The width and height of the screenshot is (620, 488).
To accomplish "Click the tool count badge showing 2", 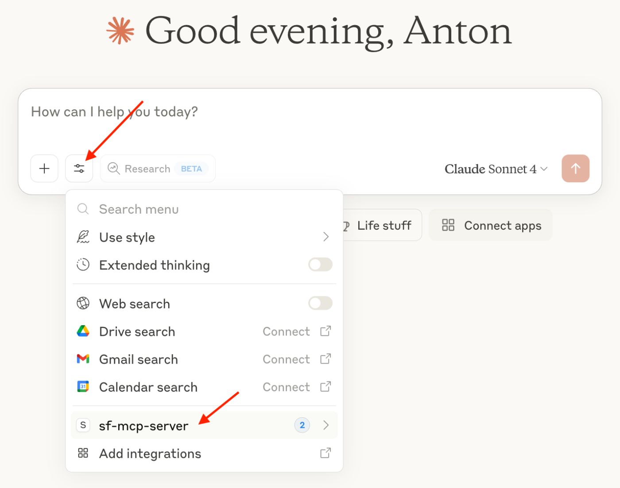I will click(x=302, y=425).
